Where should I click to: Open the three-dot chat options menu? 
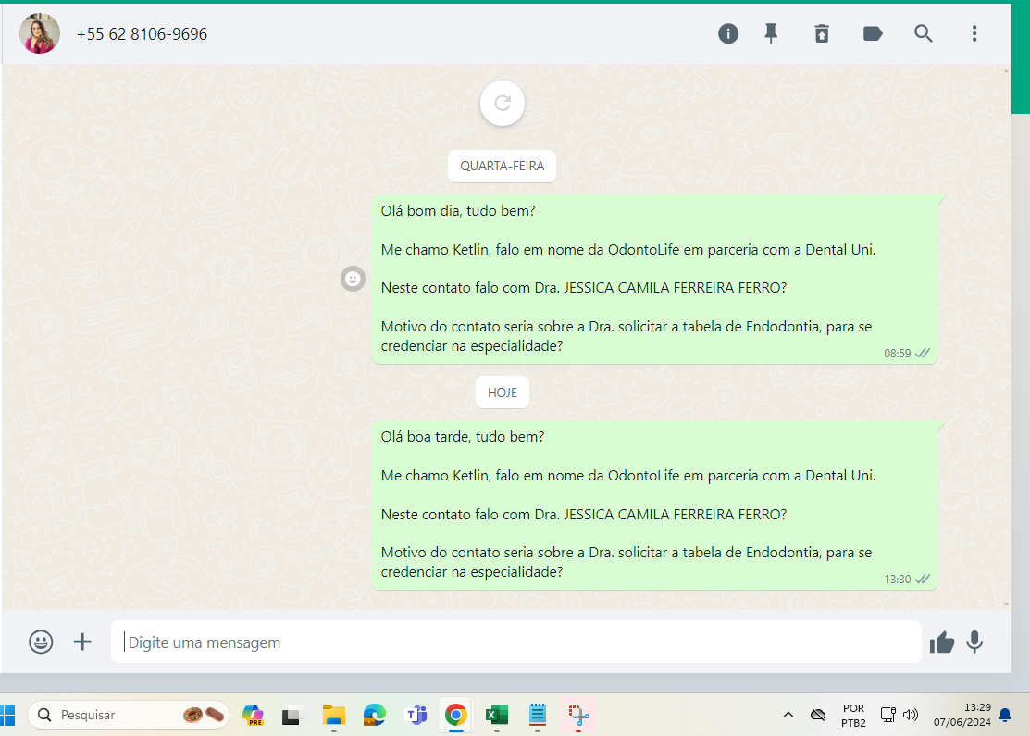[974, 33]
